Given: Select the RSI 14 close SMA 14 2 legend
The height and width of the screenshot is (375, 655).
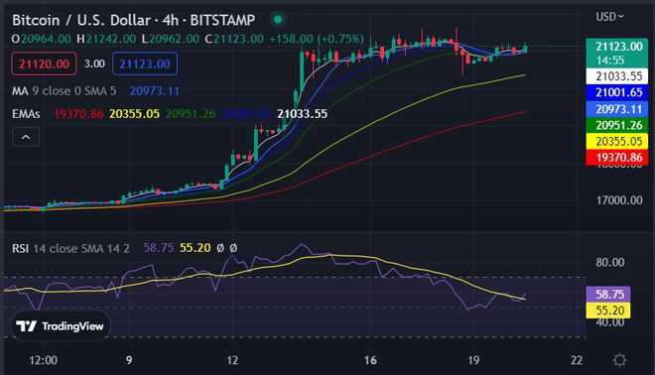Looking at the screenshot, I should click(70, 248).
